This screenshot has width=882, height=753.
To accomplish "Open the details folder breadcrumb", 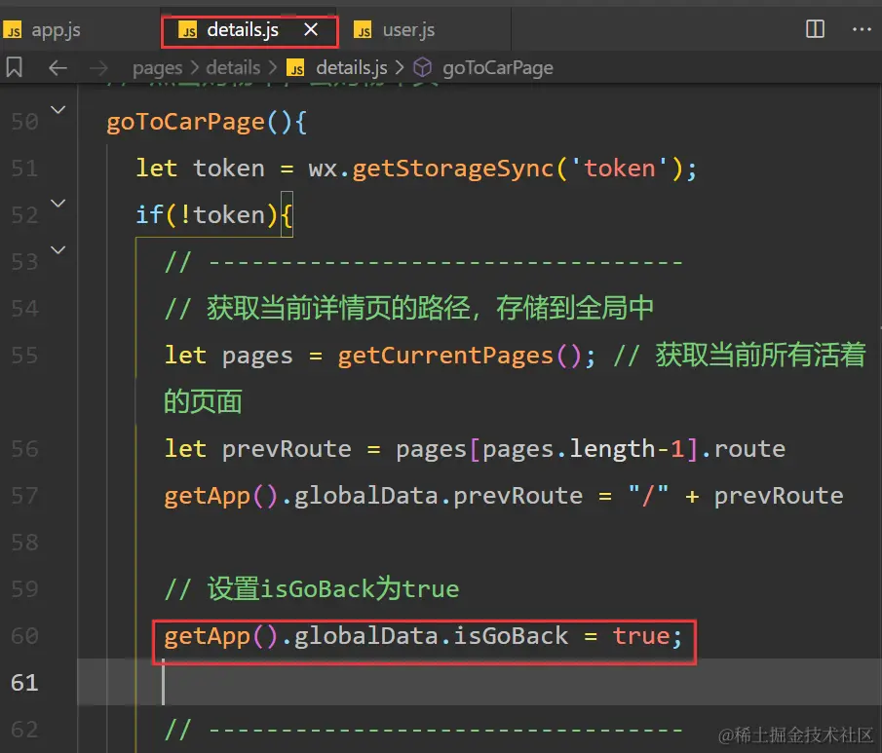I will click(233, 68).
